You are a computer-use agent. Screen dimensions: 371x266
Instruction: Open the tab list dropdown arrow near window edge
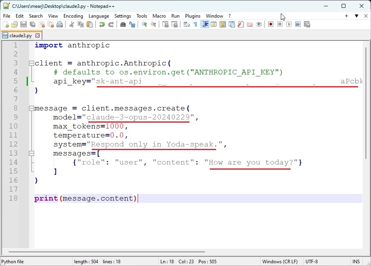(x=356, y=16)
